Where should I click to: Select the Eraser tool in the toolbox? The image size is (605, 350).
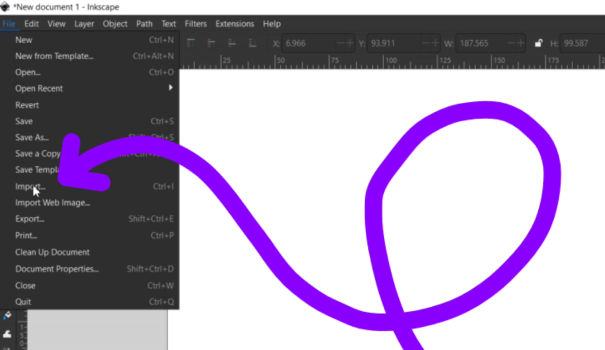[7, 335]
